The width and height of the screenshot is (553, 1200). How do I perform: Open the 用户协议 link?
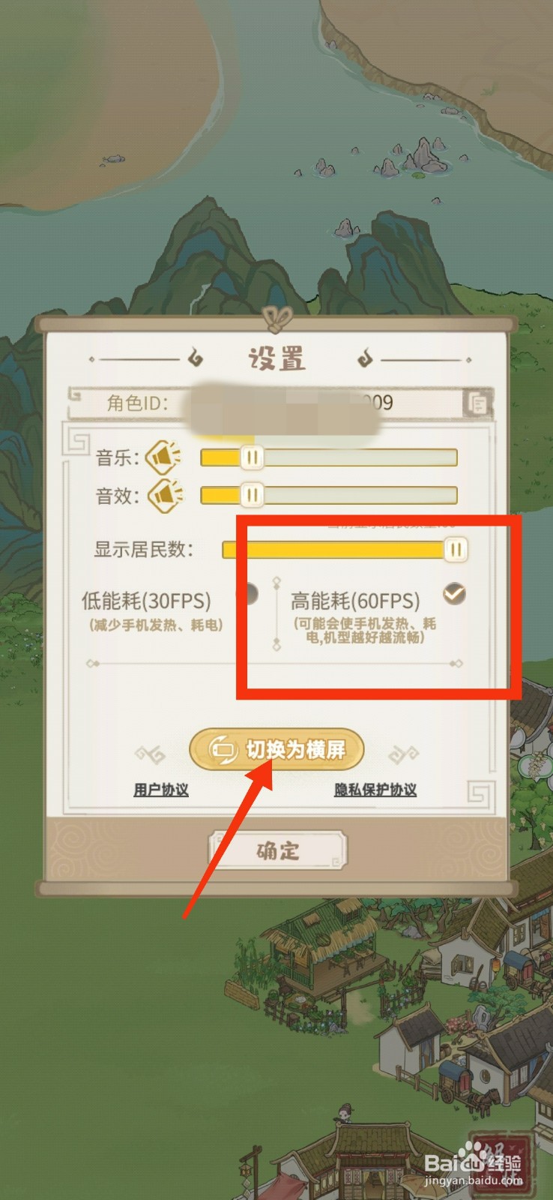(x=161, y=790)
